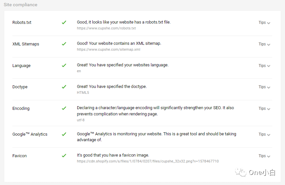Click the green checkmark beside Robots.txt
285x185 pixels.
pos(64,23)
